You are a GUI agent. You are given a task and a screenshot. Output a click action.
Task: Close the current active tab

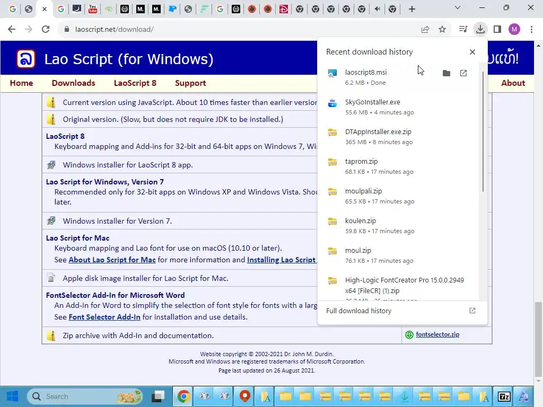coord(45,9)
